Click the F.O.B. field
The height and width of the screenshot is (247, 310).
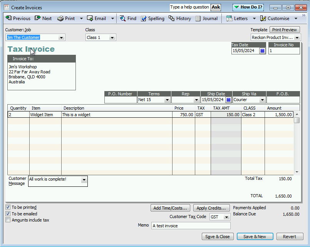pos(283,100)
